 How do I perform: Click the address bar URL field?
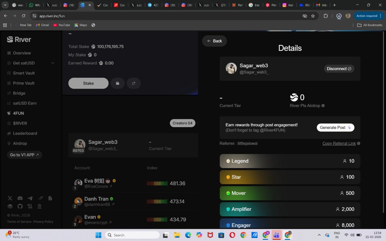[x=167, y=16]
